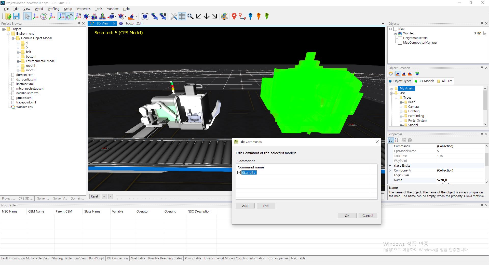The height and width of the screenshot is (265, 489).
Task: Toggle WonTec visibility eye icon
Action: [x=479, y=33]
